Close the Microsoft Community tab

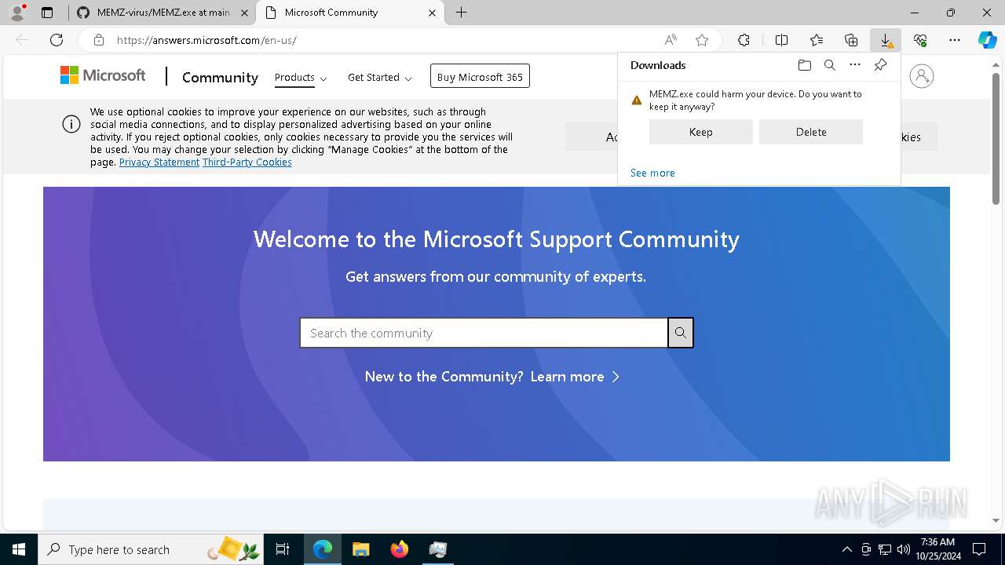point(433,13)
